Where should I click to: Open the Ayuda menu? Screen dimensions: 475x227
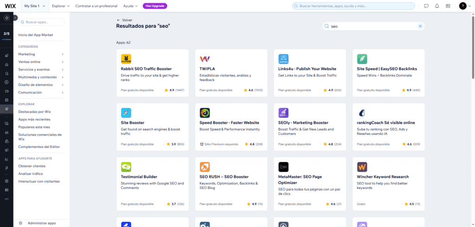[130, 6]
